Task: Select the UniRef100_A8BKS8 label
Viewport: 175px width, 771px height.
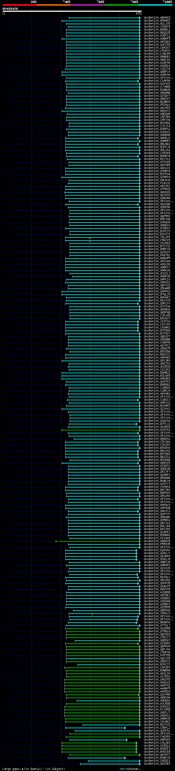Action: coord(157,718)
